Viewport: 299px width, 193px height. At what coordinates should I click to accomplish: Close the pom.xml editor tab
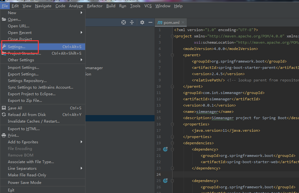183,23
